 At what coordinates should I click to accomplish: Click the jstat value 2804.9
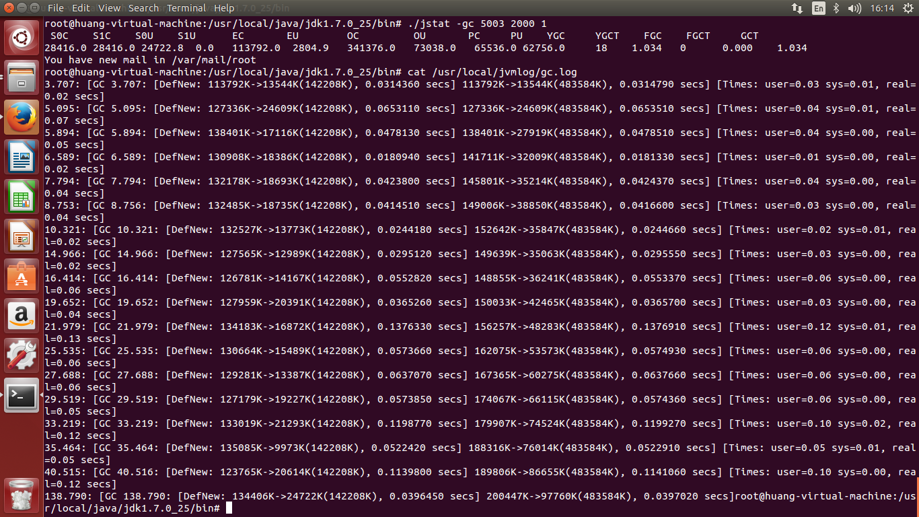coord(311,48)
